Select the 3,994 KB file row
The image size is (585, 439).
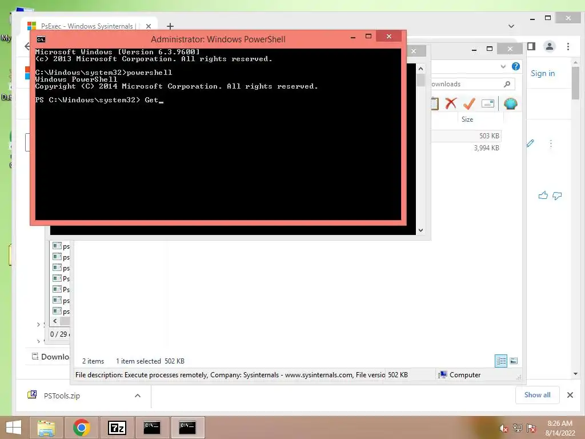point(466,148)
